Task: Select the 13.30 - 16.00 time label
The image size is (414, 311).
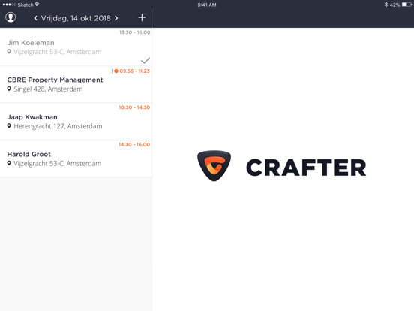Action: coord(135,32)
